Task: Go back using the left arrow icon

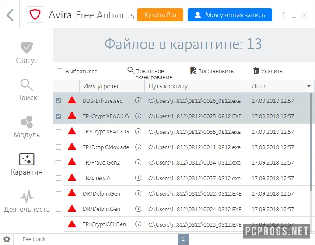Action: tap(10, 15)
